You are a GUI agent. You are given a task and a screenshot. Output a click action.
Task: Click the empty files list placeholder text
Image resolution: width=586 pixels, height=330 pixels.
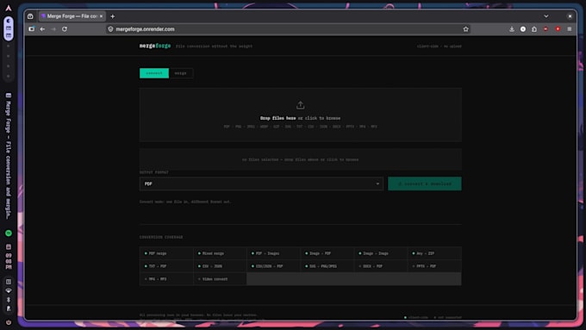coord(300,159)
